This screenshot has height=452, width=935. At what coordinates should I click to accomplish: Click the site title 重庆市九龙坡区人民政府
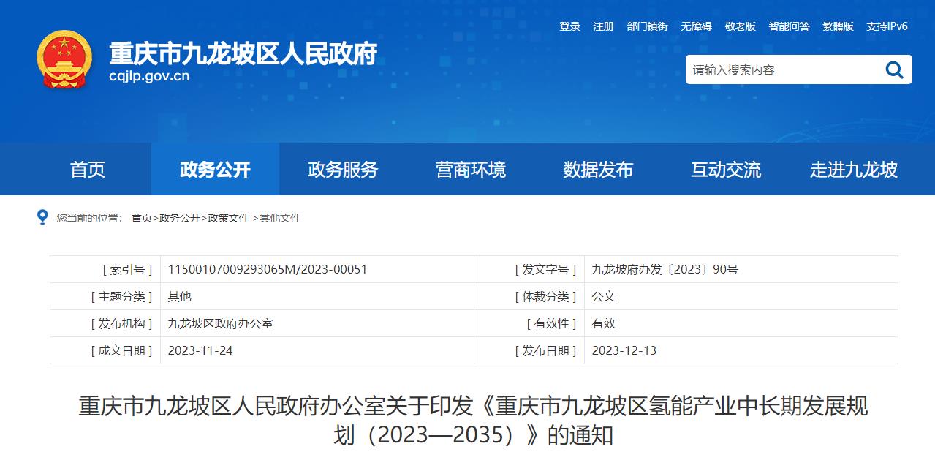(243, 53)
